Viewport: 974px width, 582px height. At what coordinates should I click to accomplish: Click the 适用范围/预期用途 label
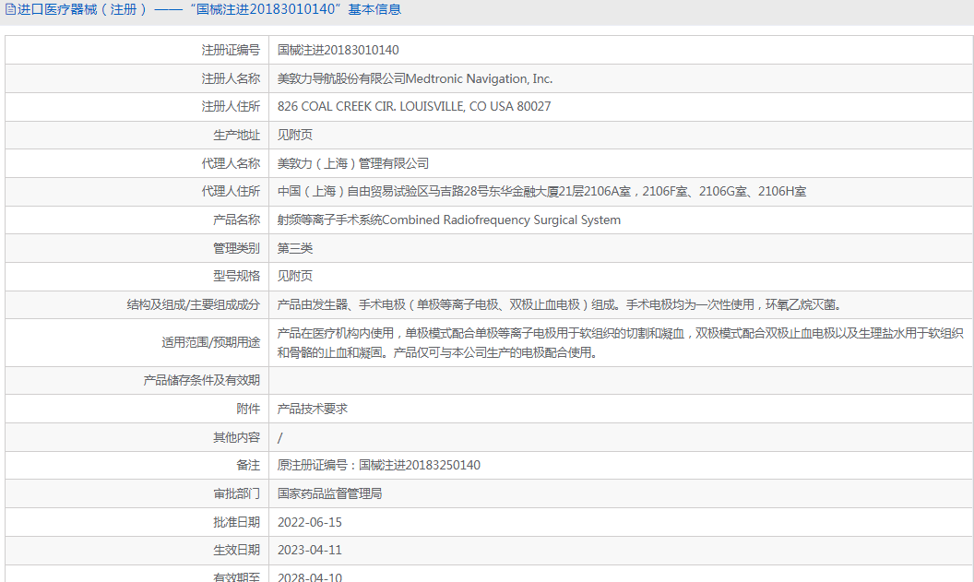coord(210,343)
